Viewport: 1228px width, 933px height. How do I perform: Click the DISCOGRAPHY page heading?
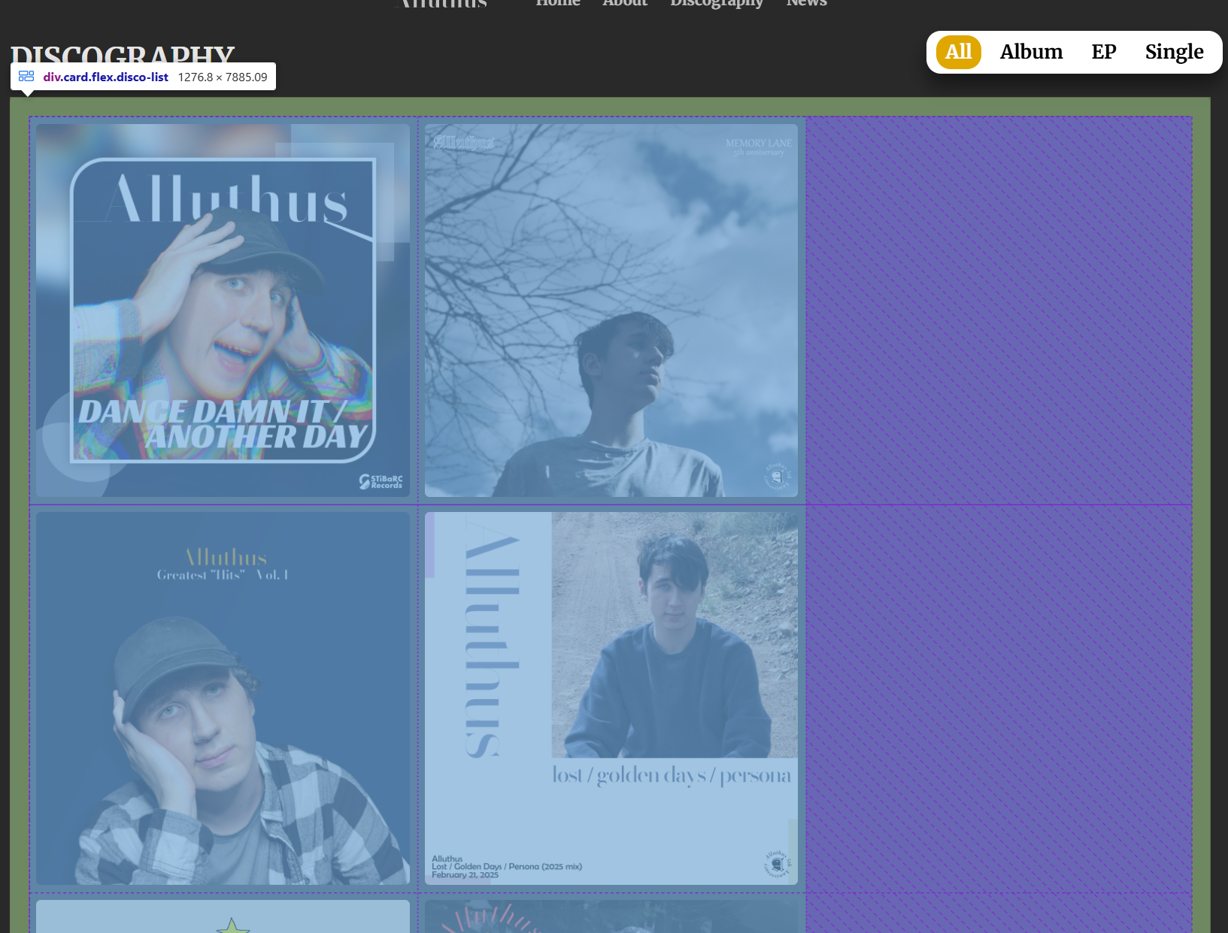(123, 54)
